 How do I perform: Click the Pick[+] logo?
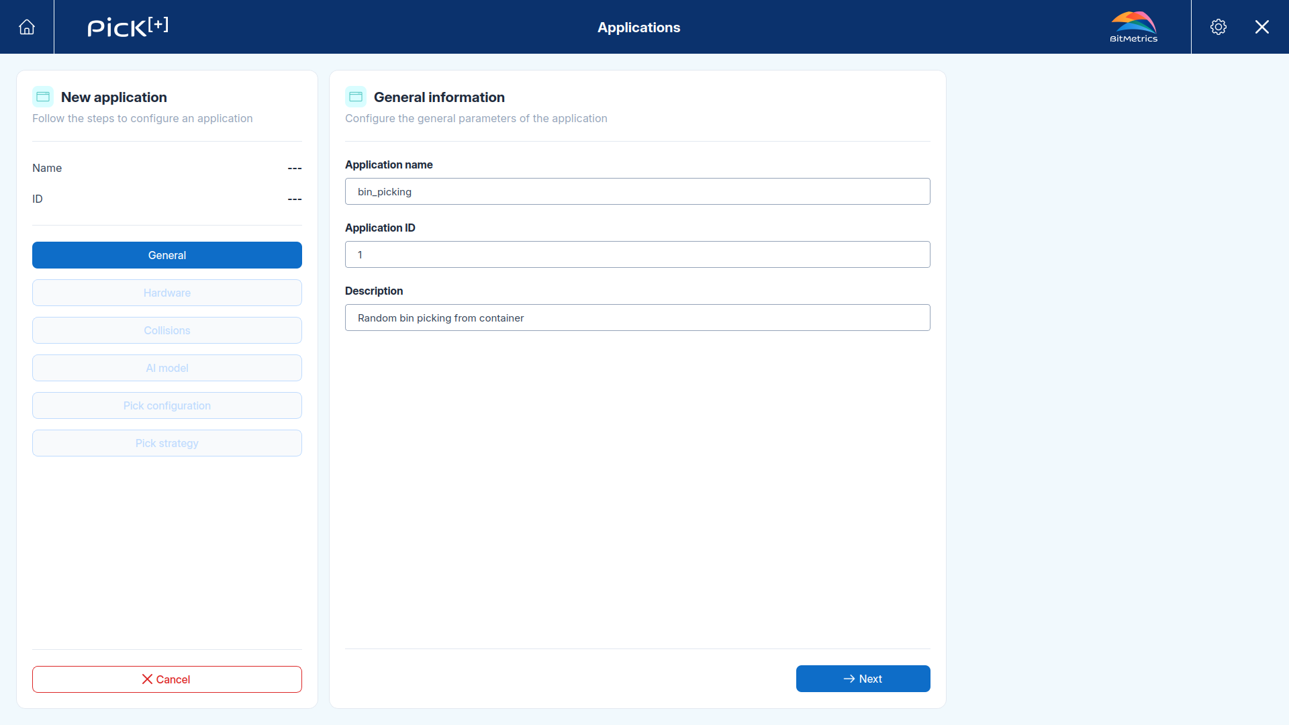[x=128, y=27]
